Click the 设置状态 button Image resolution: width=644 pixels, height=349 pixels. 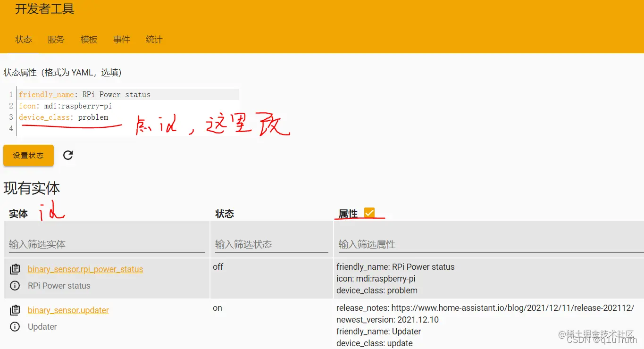[28, 156]
